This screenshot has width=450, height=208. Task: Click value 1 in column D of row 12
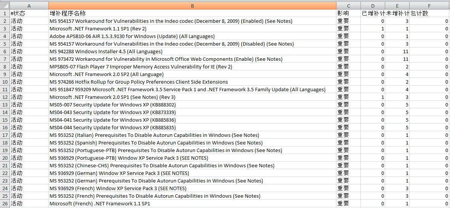pyautogui.click(x=373, y=97)
